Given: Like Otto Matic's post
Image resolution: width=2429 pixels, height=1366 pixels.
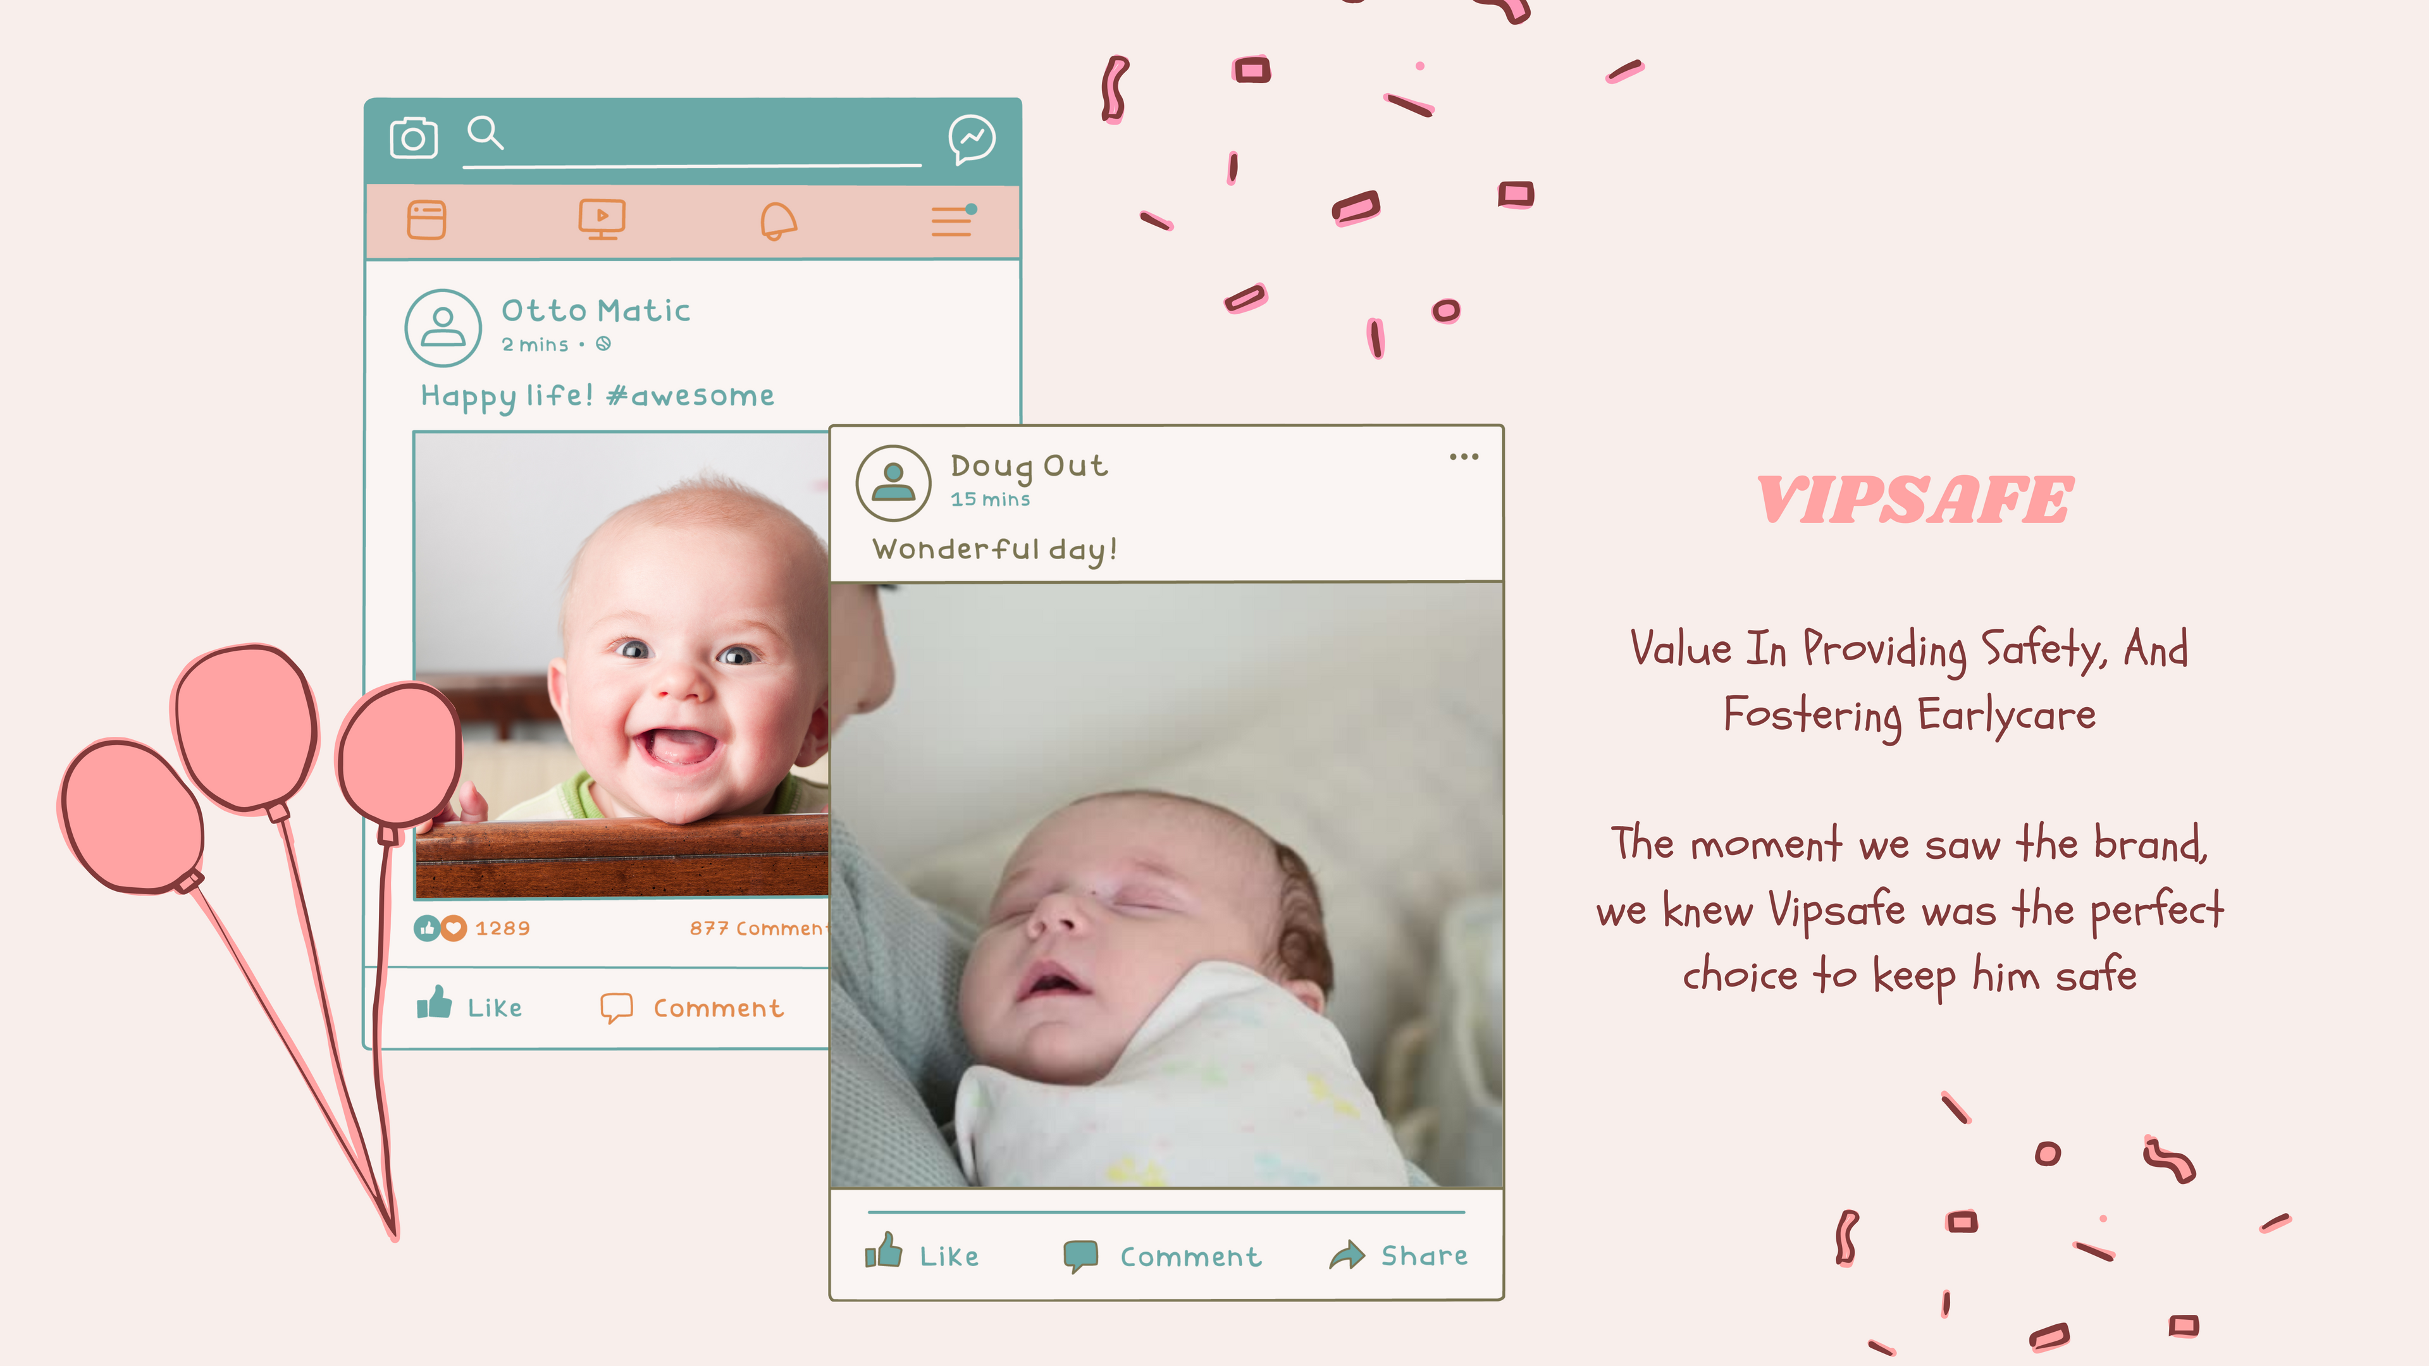Looking at the screenshot, I should (469, 1005).
